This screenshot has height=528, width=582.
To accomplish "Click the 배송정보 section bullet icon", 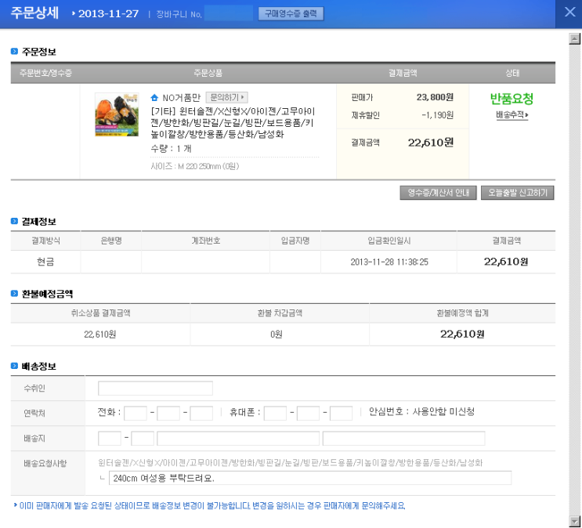I will 14,366.
